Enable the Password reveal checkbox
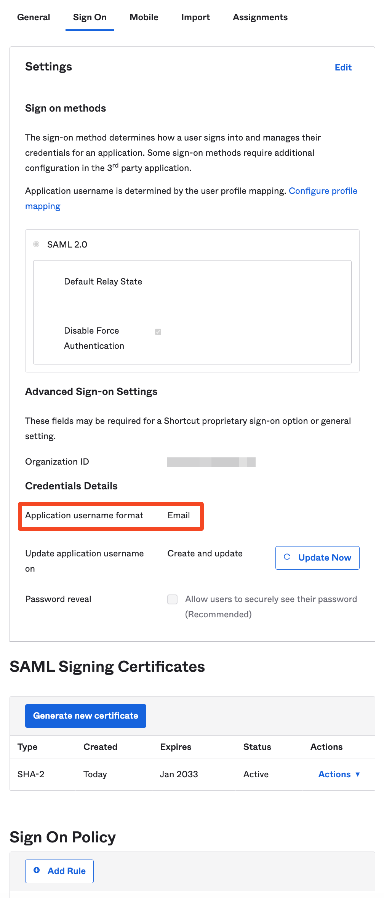384x898 pixels. pos(173,599)
